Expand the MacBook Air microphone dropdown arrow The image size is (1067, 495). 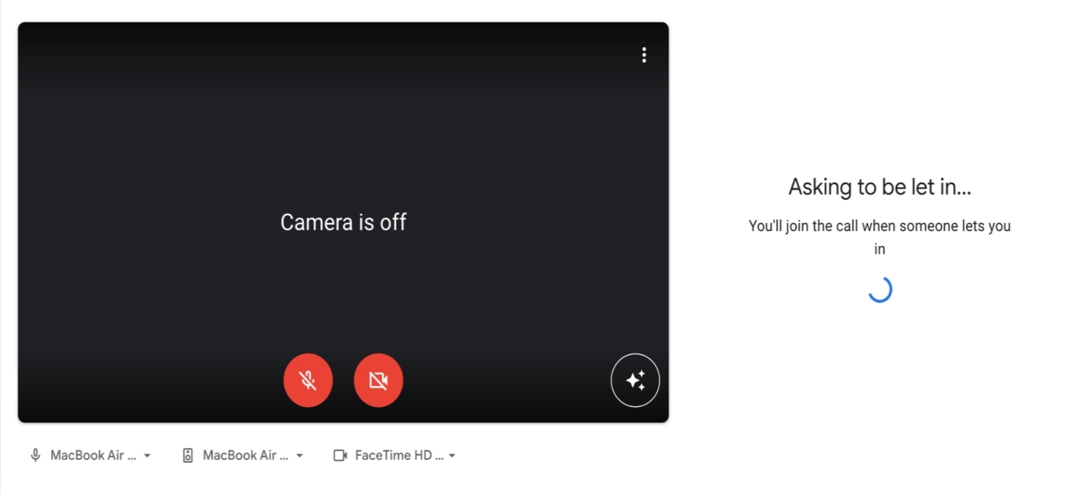click(x=148, y=455)
